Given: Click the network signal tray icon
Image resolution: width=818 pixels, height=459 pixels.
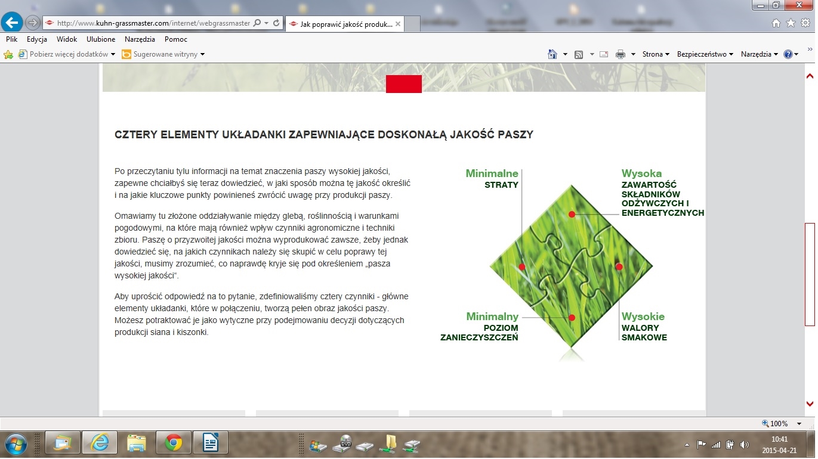Looking at the screenshot, I should click(716, 444).
